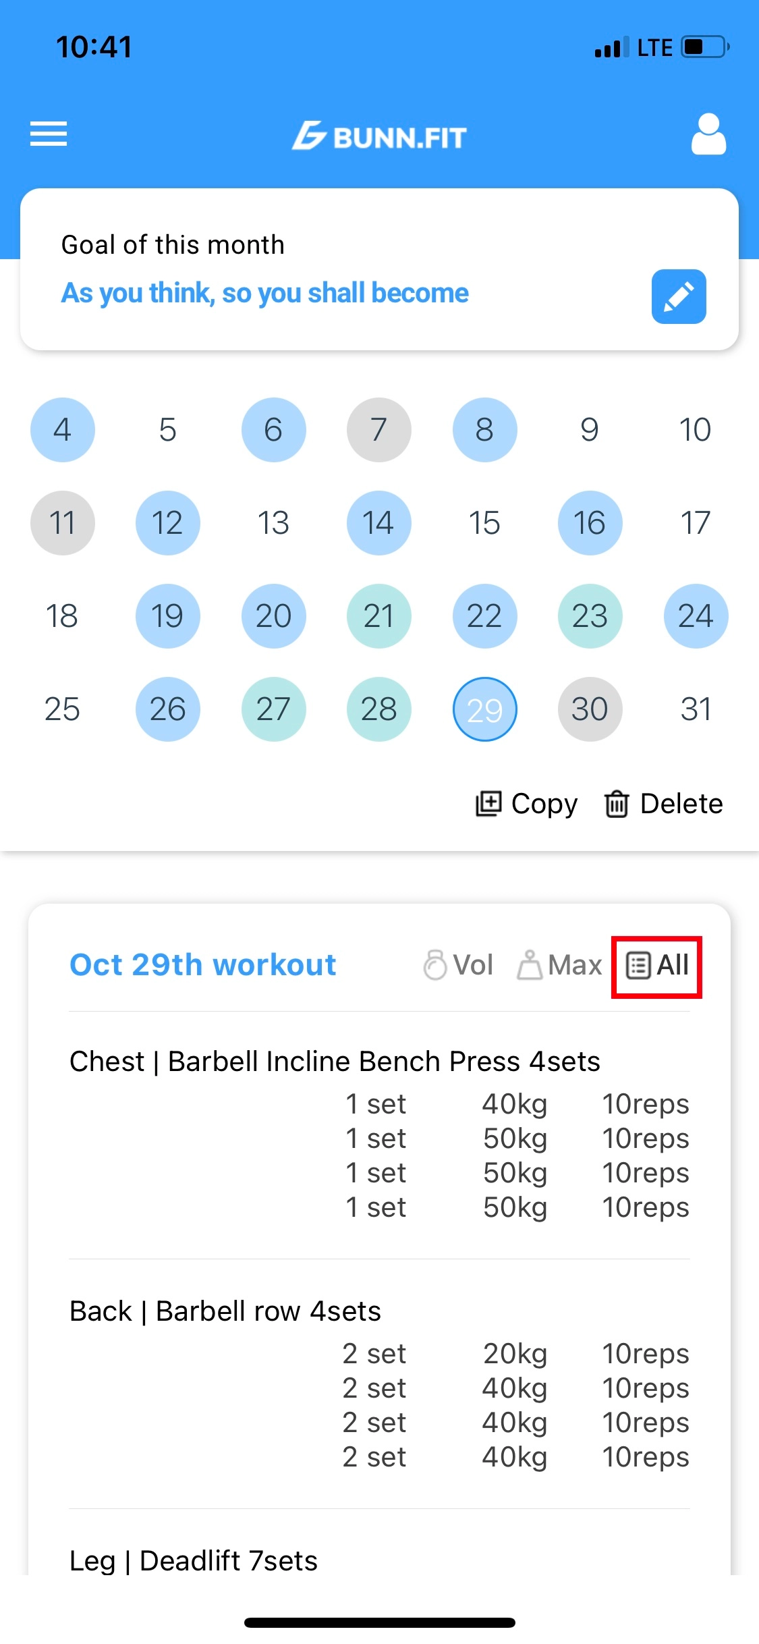The height and width of the screenshot is (1644, 759).
Task: Switch workout view to All
Action: click(657, 966)
